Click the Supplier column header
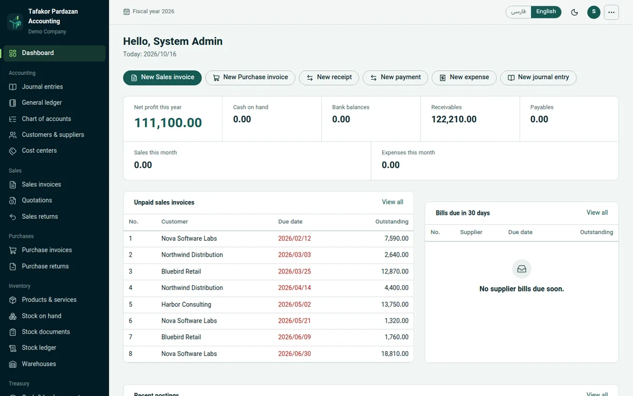The height and width of the screenshot is (396, 633). 471,232
